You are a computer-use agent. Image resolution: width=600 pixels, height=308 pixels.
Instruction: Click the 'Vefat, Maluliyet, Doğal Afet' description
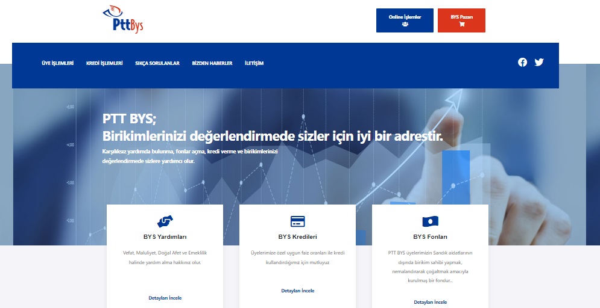(x=165, y=257)
